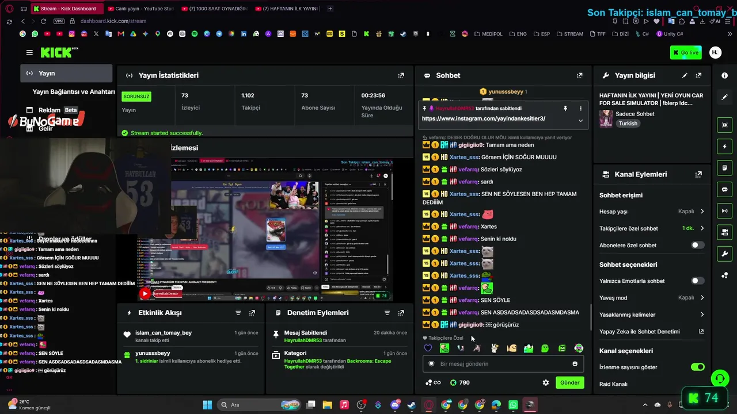This screenshot has height=414, width=737.
Task: Pop out the Sohbet chat panel
Action: (580, 75)
